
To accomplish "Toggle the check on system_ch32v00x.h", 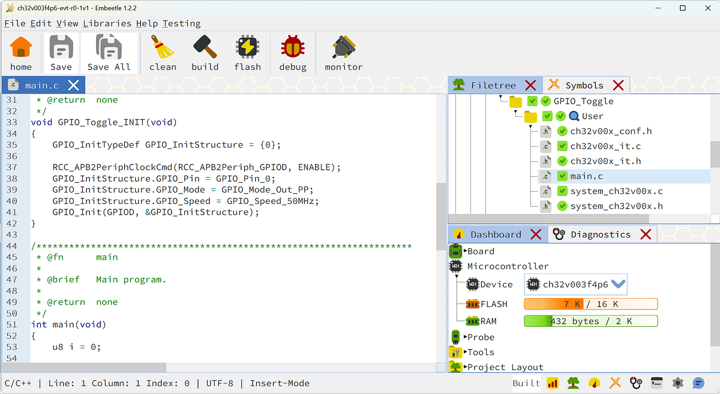I will click(x=562, y=206).
